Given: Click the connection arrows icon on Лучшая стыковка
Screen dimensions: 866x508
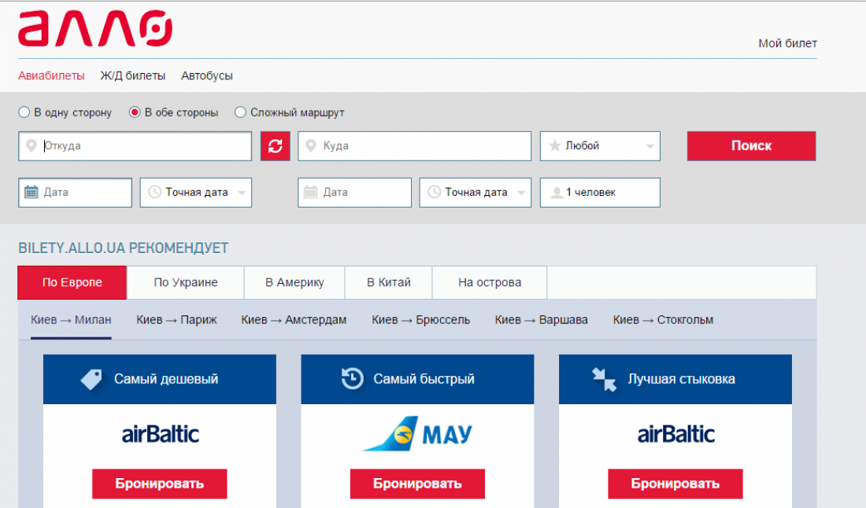Looking at the screenshot, I should 604,379.
